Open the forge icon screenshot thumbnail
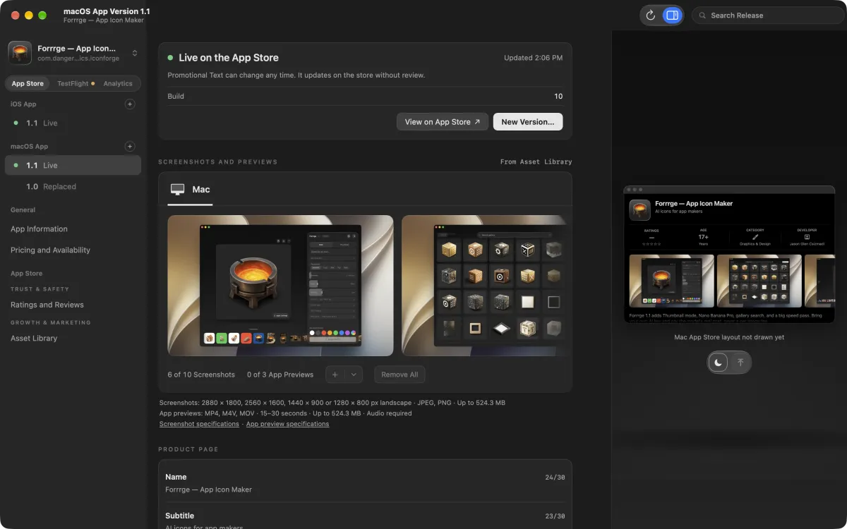847x529 pixels. click(280, 286)
